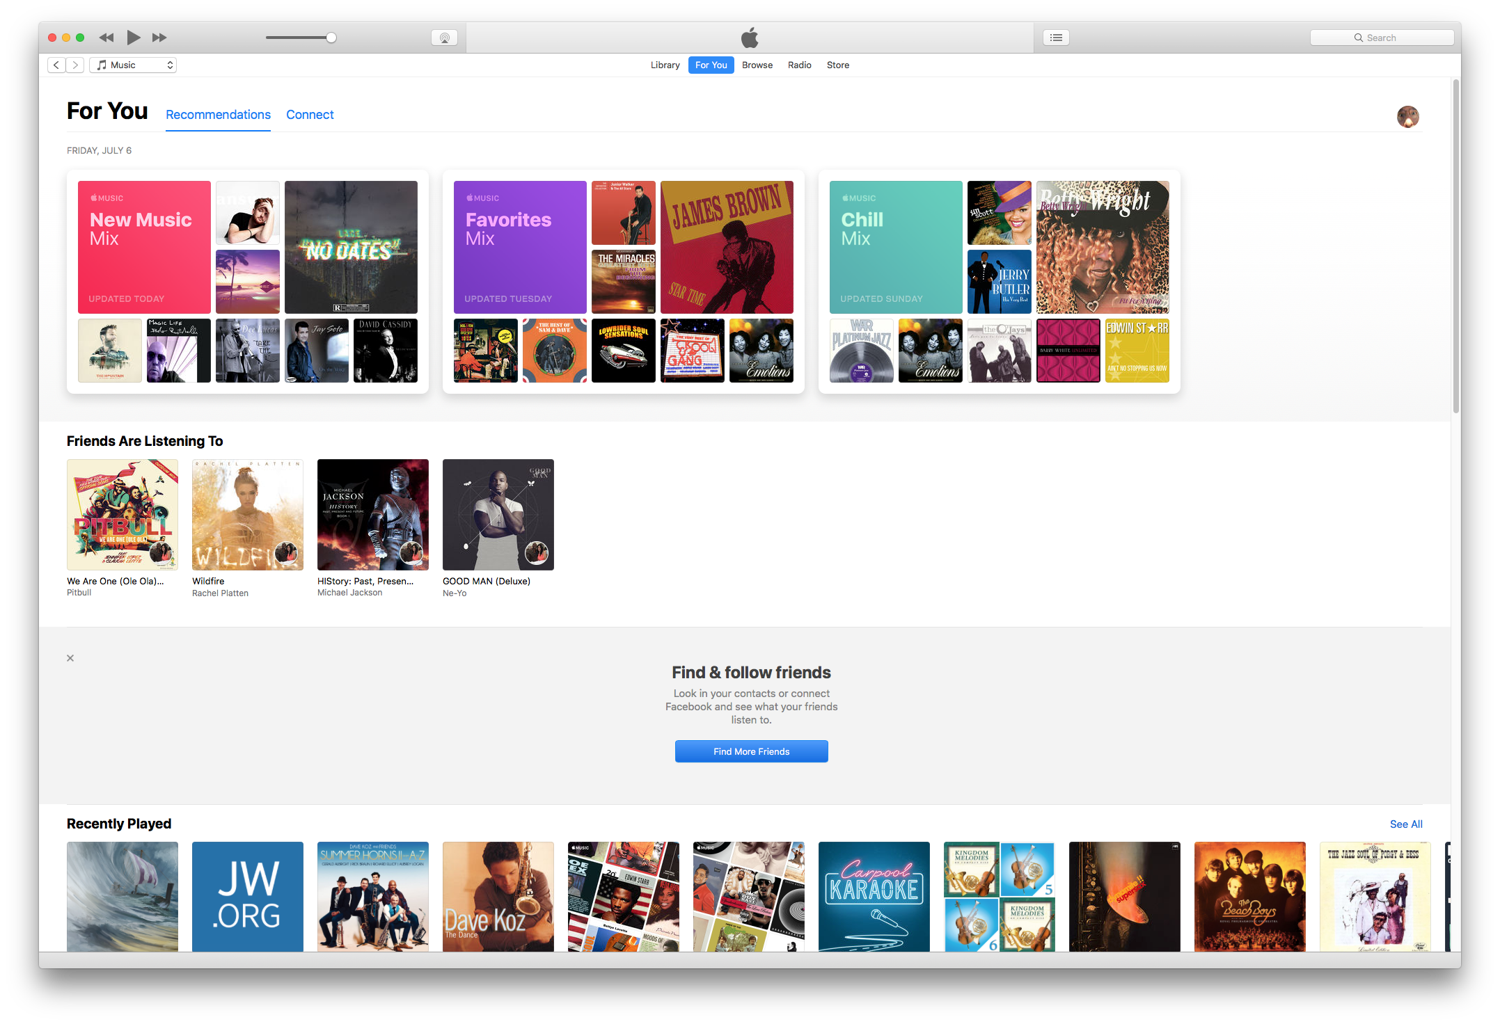The height and width of the screenshot is (1024, 1500).
Task: Open the AirPlay output icon
Action: (444, 38)
